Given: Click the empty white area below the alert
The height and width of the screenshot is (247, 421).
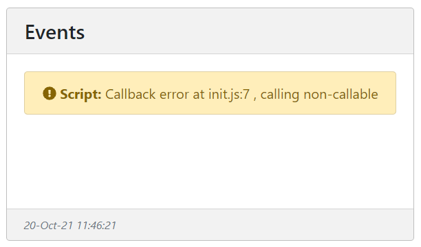Looking at the screenshot, I should (210, 161).
